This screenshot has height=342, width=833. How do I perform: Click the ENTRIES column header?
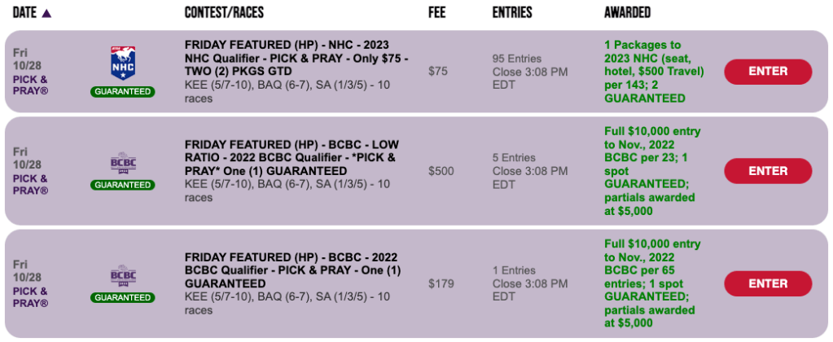pyautogui.click(x=512, y=13)
